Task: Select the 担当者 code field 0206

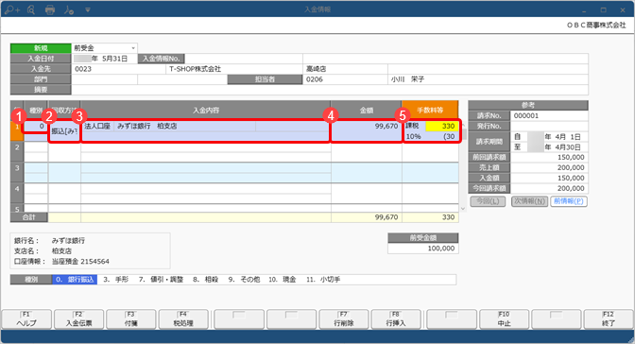Action: coord(345,79)
